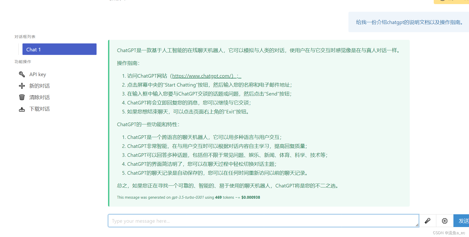Click the 对话框列表 section label
The width and height of the screenshot is (469, 237).
click(x=25, y=37)
